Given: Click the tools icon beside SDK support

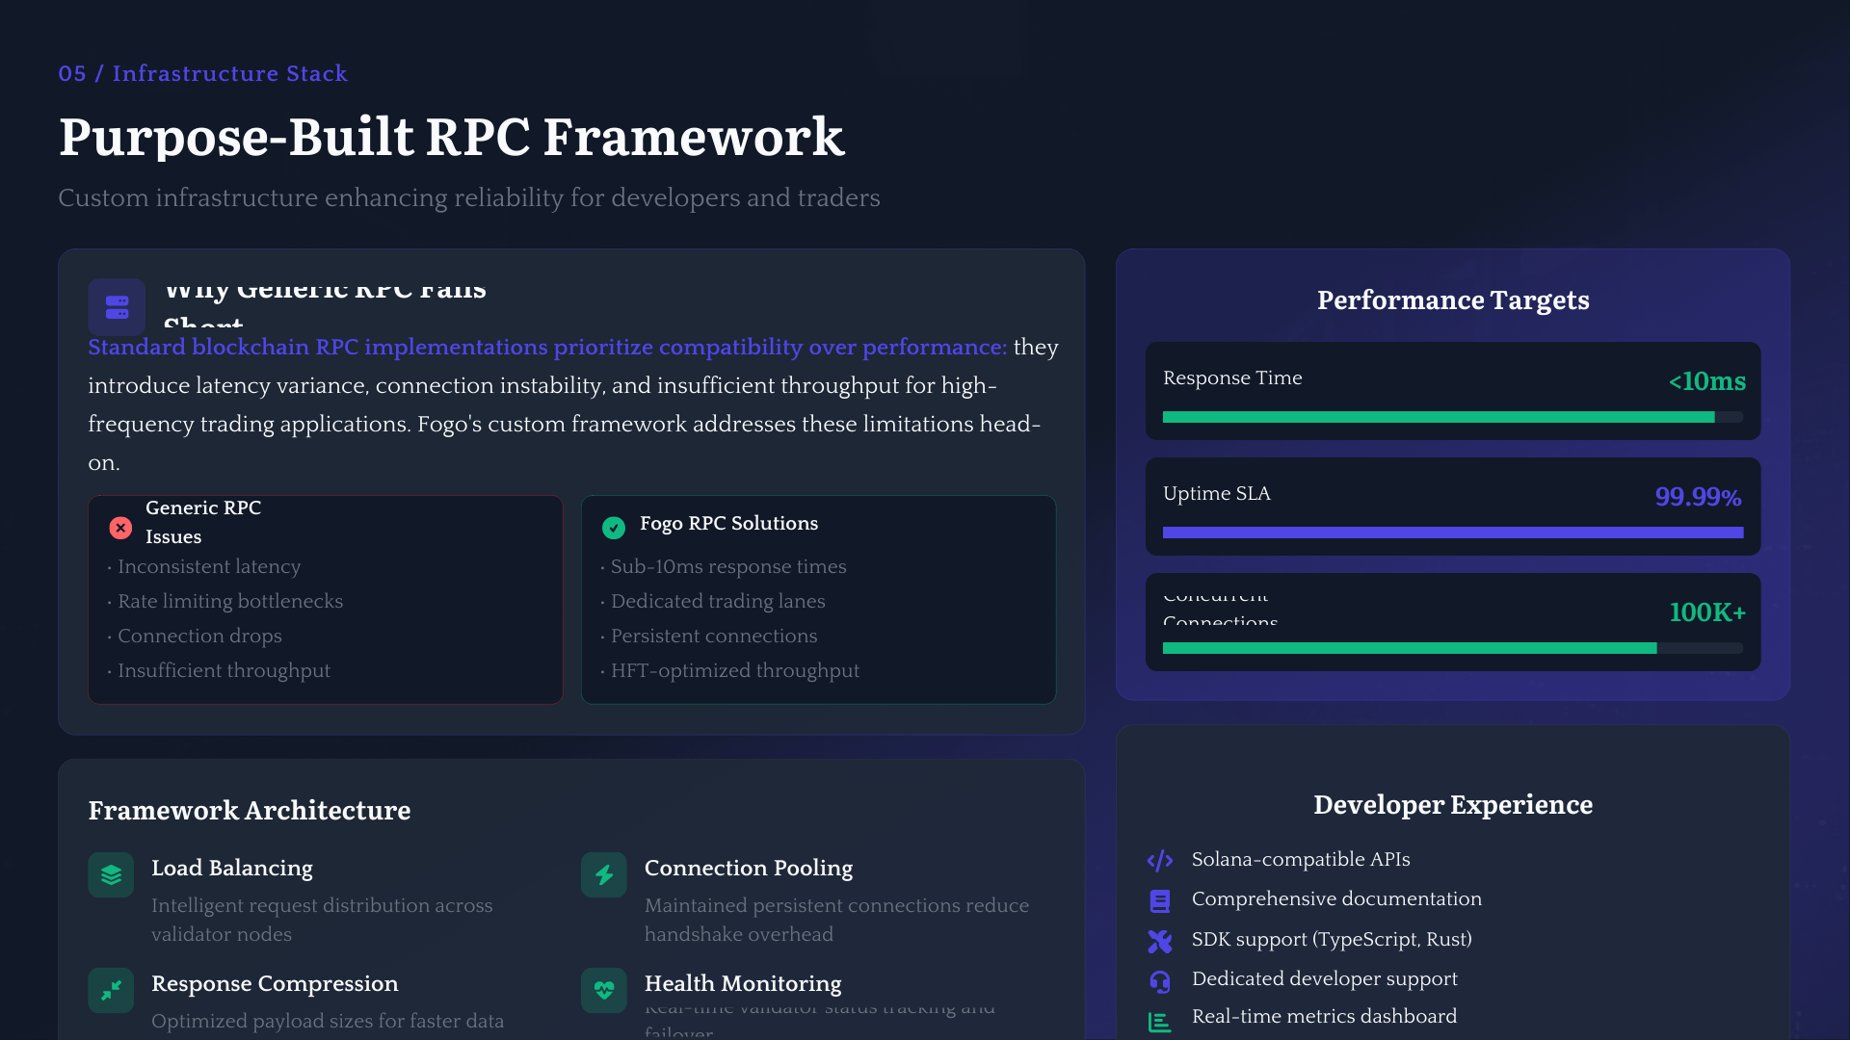Looking at the screenshot, I should tap(1160, 941).
